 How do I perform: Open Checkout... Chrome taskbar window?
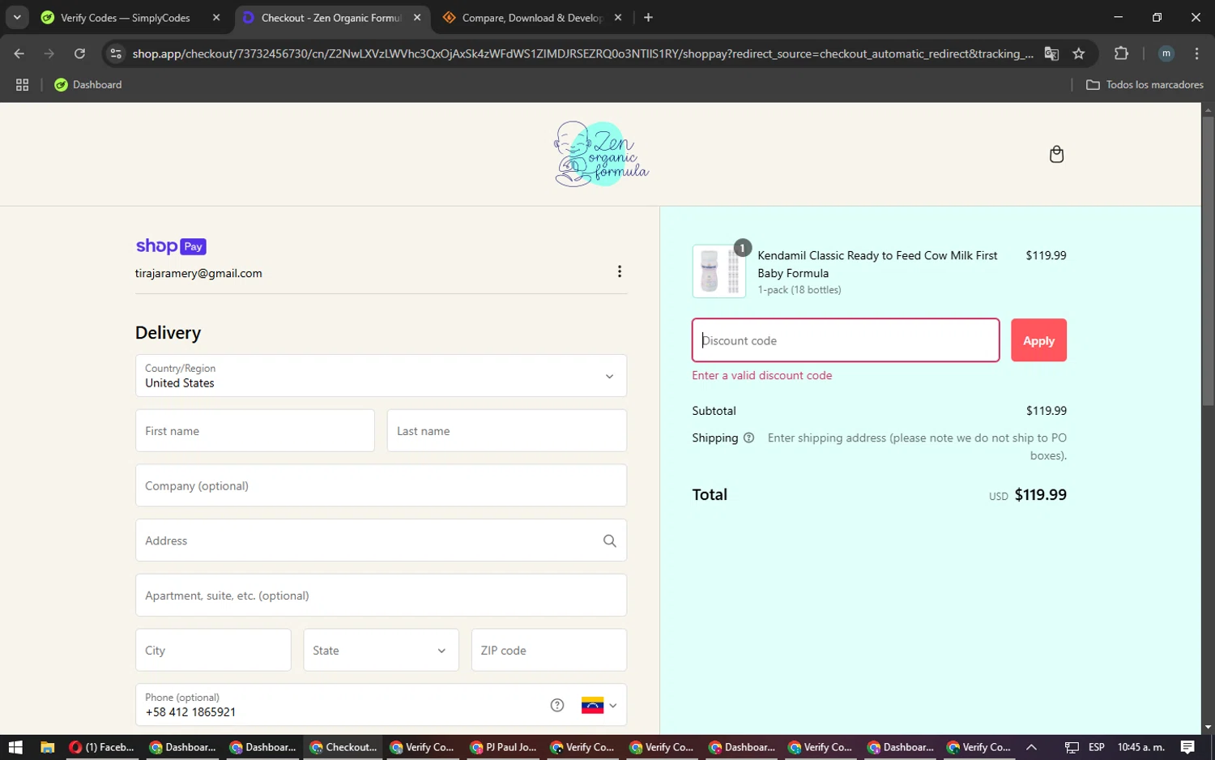click(x=344, y=747)
